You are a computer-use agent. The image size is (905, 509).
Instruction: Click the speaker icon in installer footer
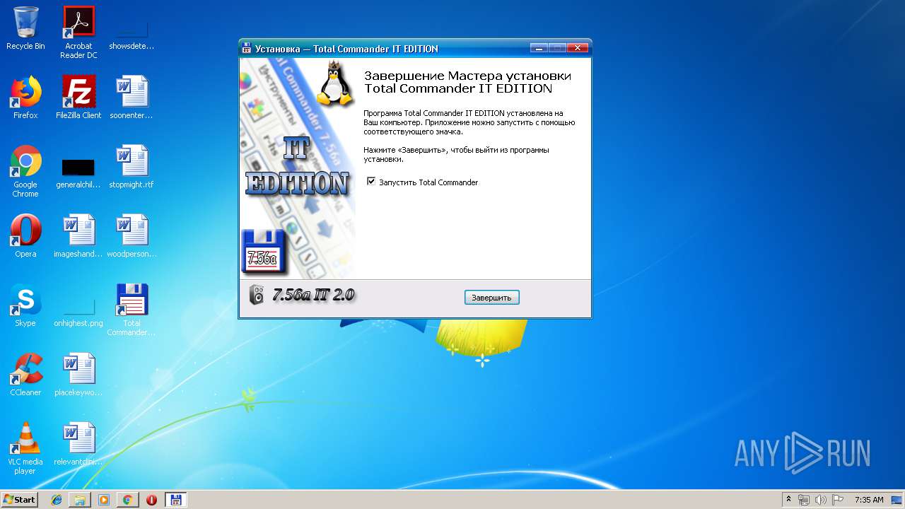point(257,295)
